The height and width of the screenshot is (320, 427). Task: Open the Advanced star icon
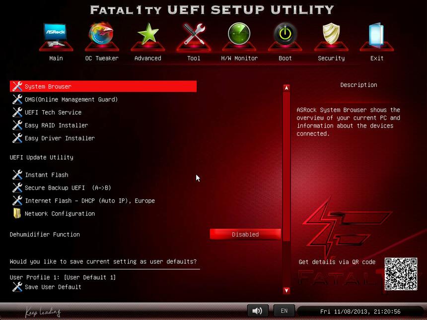(147, 36)
